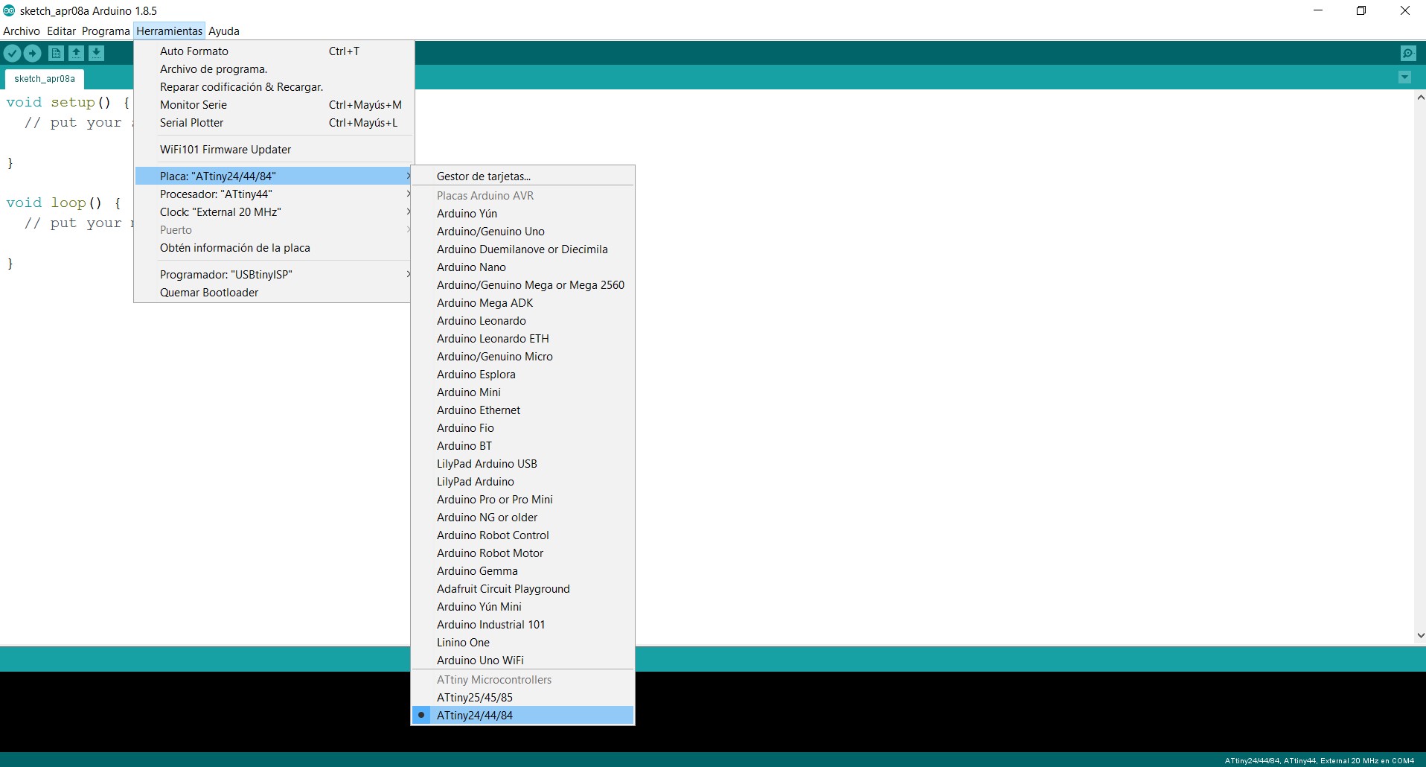1426x767 pixels.
Task: Select the ATtiny24/44/84 radio entry
Action: (522, 716)
